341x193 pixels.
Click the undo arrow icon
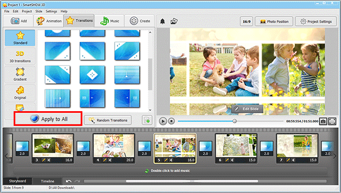69,181
